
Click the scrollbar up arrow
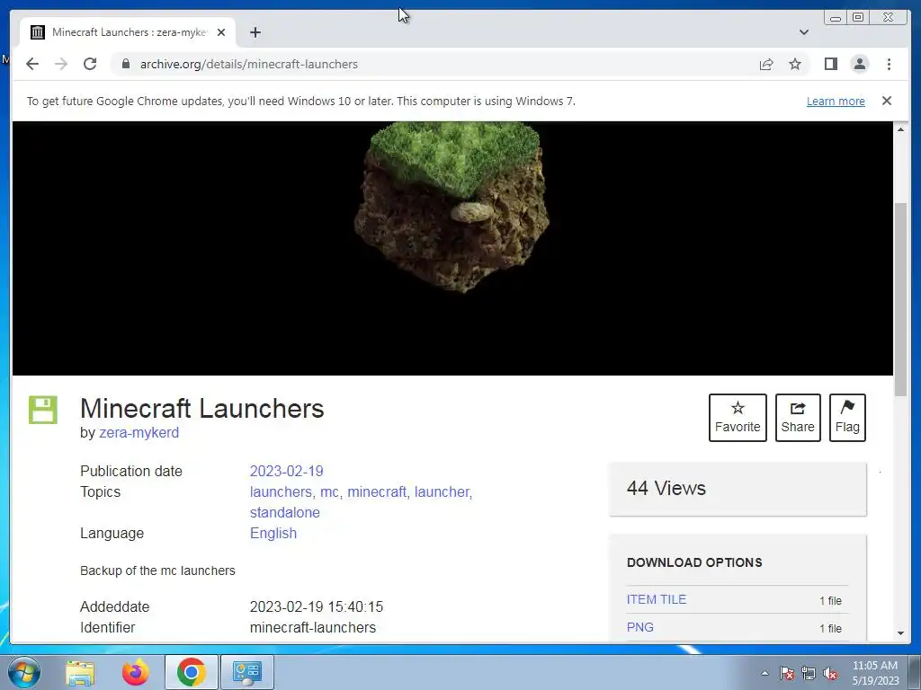[x=900, y=129]
